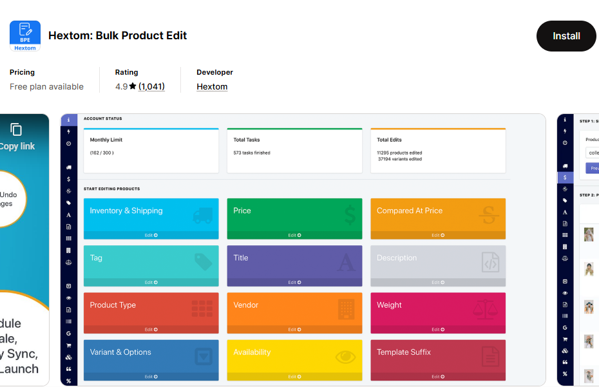This screenshot has height=387, width=599.
Task: Click the Hextom BPE app logo
Action: point(25,36)
